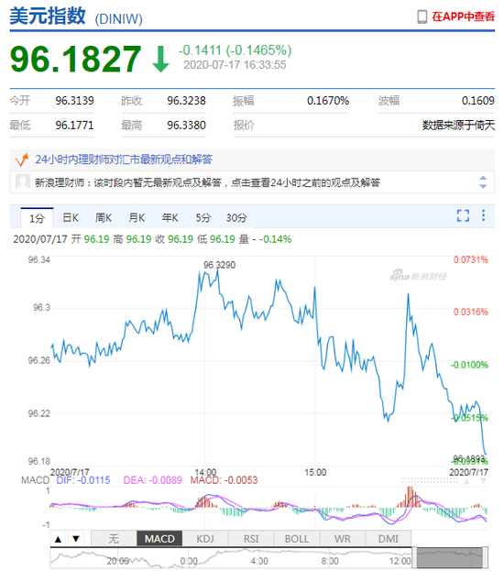Image resolution: width=504 pixels, height=571 pixels.
Task: Click the advisor avatar icon
Action: [23, 181]
